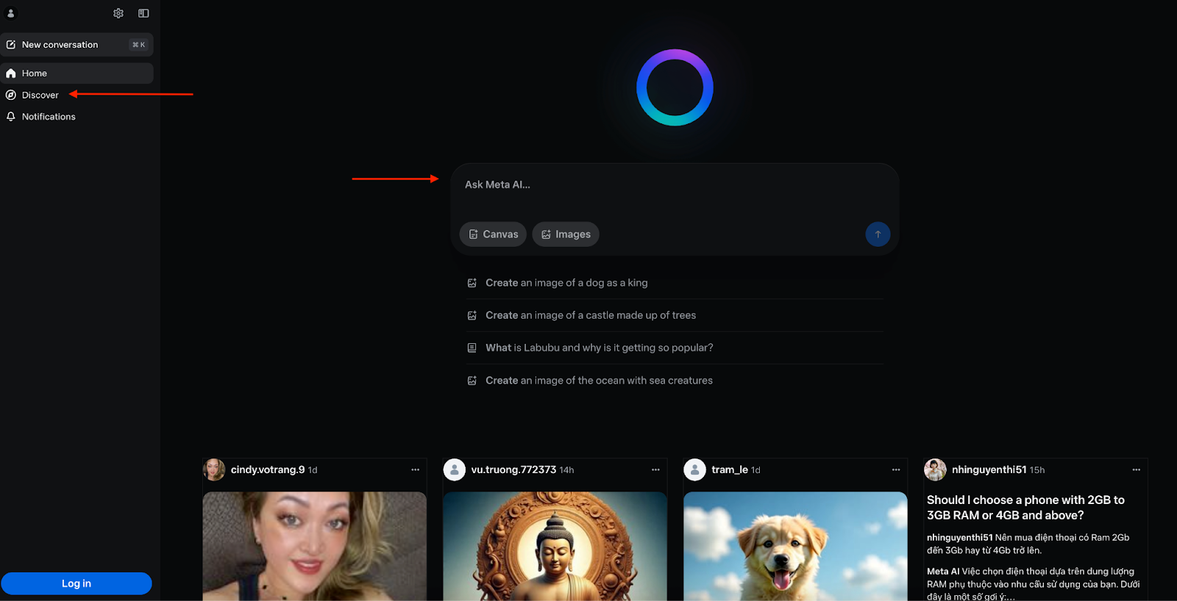Open the user profile icon in the sidebar
This screenshot has height=601, width=1177.
(11, 13)
